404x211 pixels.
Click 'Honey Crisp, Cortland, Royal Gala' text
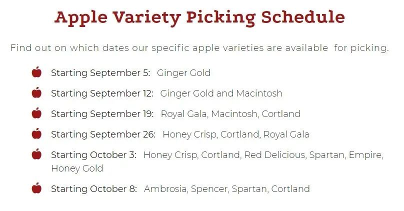(x=236, y=134)
